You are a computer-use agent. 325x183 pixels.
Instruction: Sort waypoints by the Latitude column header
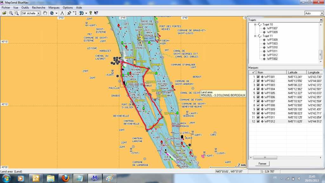click(296, 72)
